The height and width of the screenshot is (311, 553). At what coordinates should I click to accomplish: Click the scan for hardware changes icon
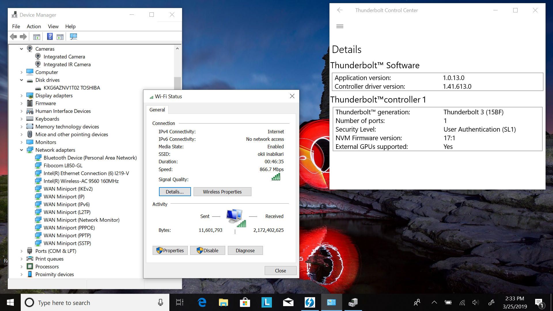point(73,37)
